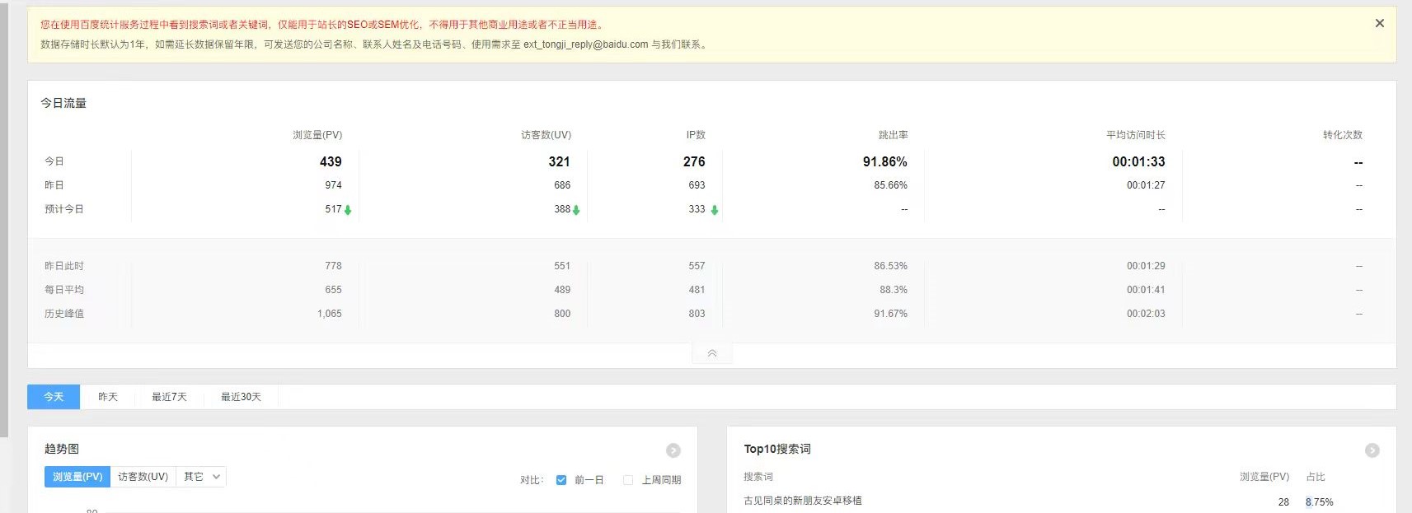Click green down arrow beside predicted IP 333
The height and width of the screenshot is (513, 1412).
715,210
